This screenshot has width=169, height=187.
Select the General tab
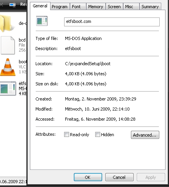(x=40, y=6)
